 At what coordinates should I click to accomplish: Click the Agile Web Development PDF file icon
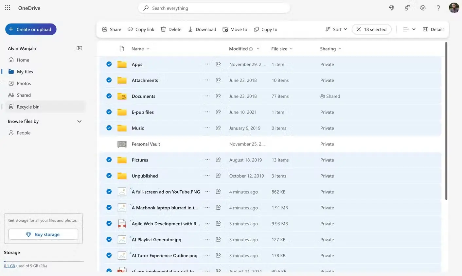pos(122,224)
